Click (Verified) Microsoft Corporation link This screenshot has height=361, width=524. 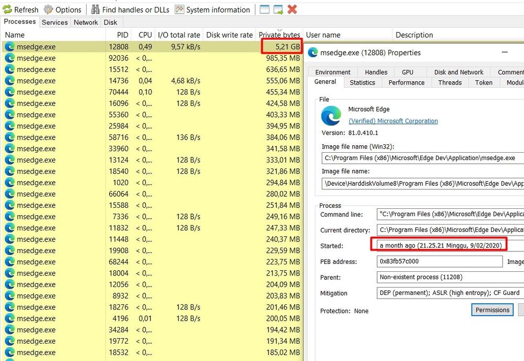pos(393,121)
